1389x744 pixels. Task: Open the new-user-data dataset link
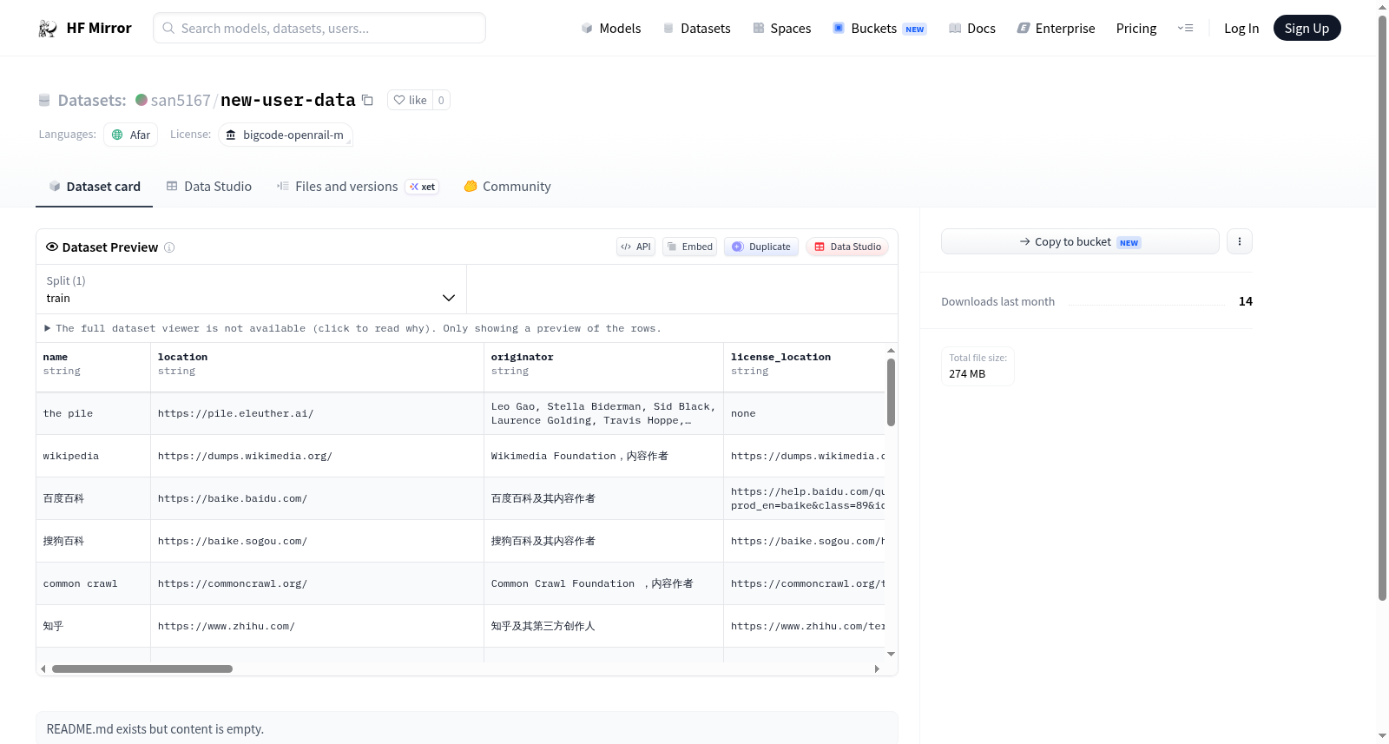click(x=288, y=100)
